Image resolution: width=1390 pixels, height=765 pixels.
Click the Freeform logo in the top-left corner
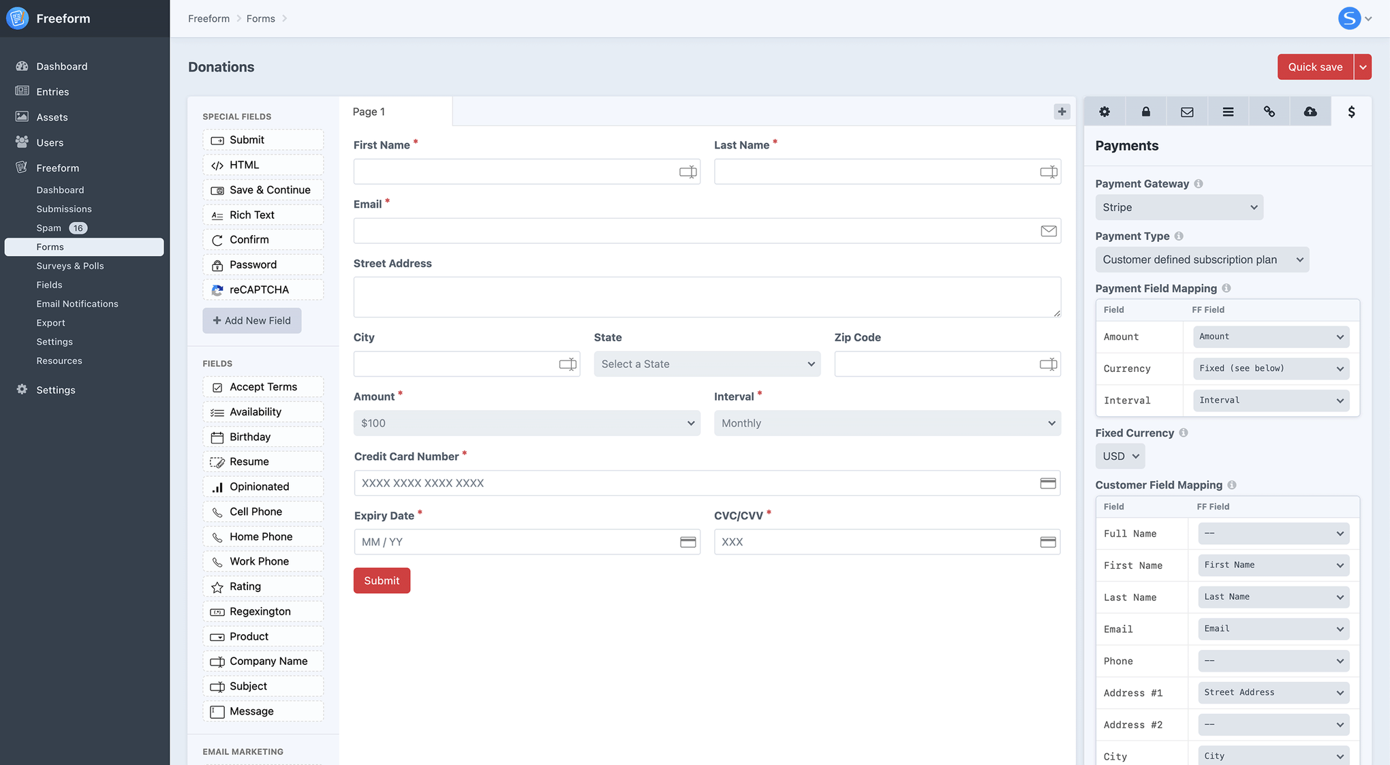click(17, 18)
